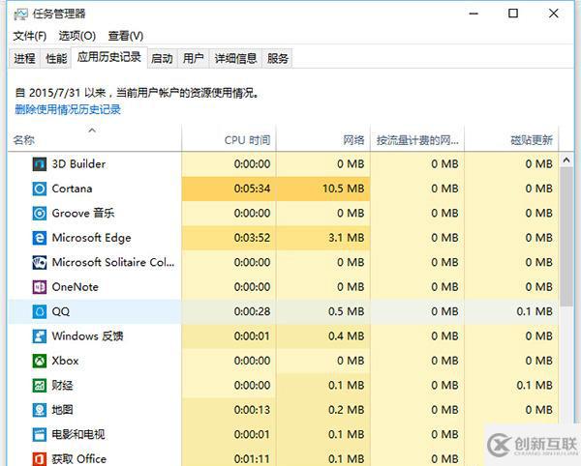Click the Groove 音乐 app icon
The height and width of the screenshot is (466, 581).
[40, 214]
